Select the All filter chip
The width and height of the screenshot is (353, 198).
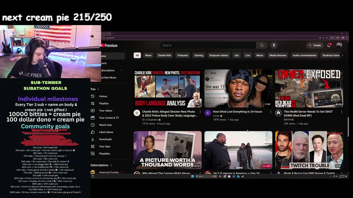[137, 55]
